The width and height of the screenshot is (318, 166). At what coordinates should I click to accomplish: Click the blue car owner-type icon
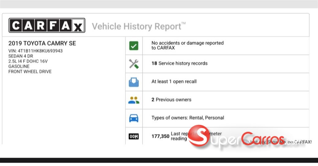click(x=134, y=118)
